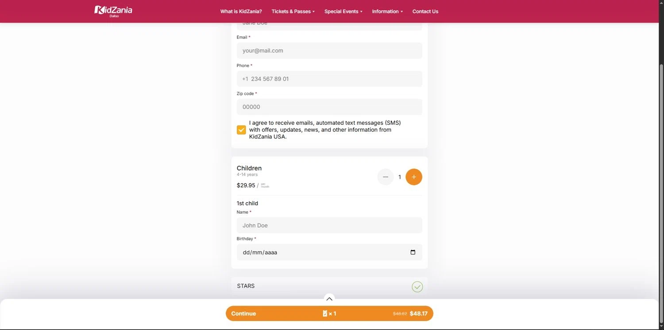Open the Contact Us page
This screenshot has width=664, height=330.
425,12
